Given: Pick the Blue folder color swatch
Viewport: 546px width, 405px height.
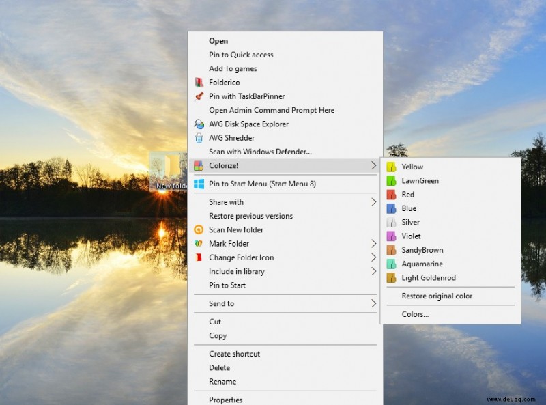Looking at the screenshot, I should [391, 208].
